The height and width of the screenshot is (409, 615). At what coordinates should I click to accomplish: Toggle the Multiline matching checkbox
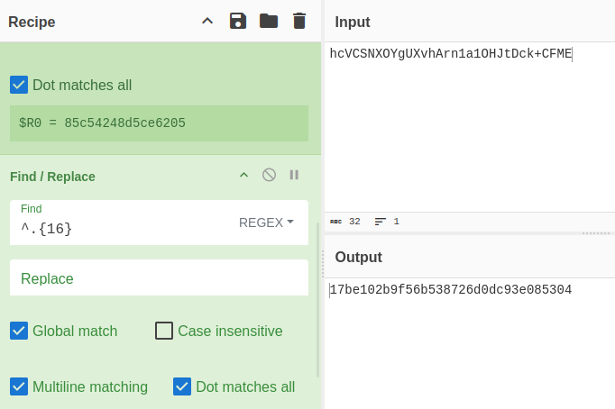19,386
